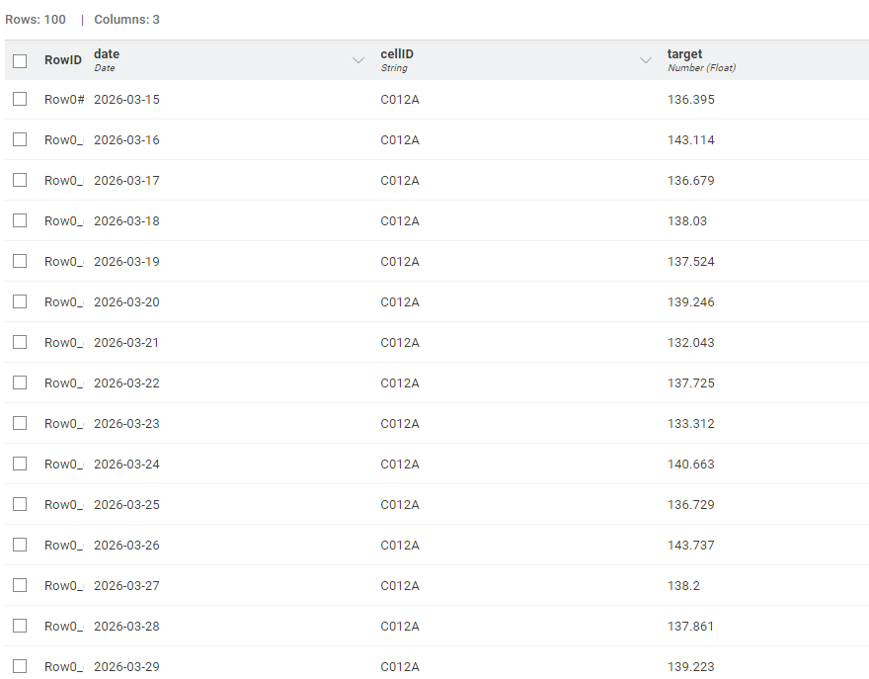
Task: Expand the cellID column dropdown chevron
Action: pos(646,60)
